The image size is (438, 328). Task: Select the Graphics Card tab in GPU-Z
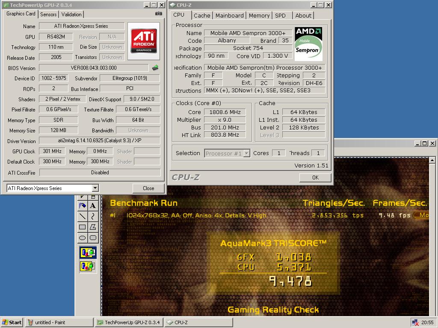click(21, 14)
